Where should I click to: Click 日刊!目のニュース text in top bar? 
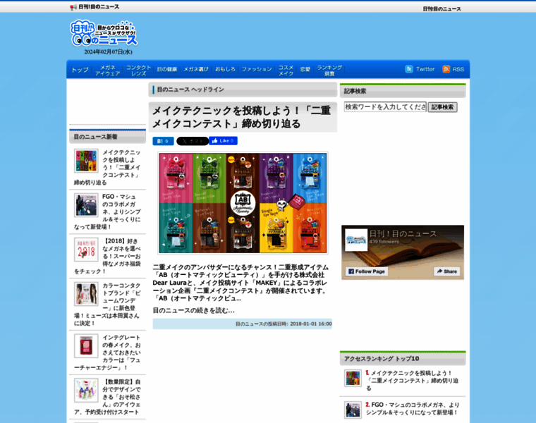pos(99,7)
